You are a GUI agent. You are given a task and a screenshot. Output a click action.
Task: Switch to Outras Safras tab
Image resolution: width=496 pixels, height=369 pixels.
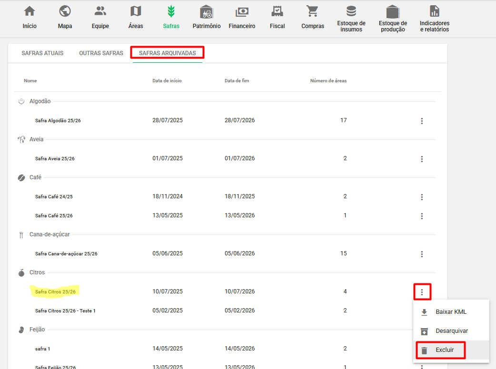click(x=101, y=53)
